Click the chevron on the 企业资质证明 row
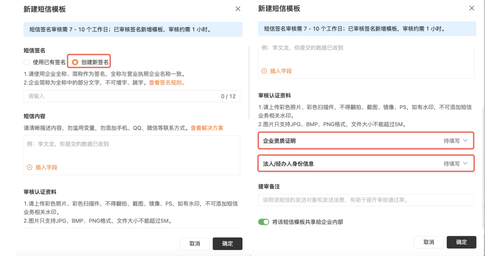This screenshot has width=504, height=256. click(x=465, y=141)
